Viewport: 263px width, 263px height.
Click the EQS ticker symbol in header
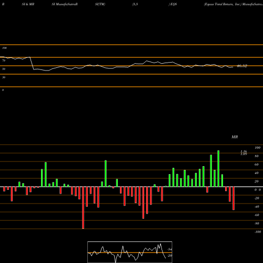click(x=174, y=4)
